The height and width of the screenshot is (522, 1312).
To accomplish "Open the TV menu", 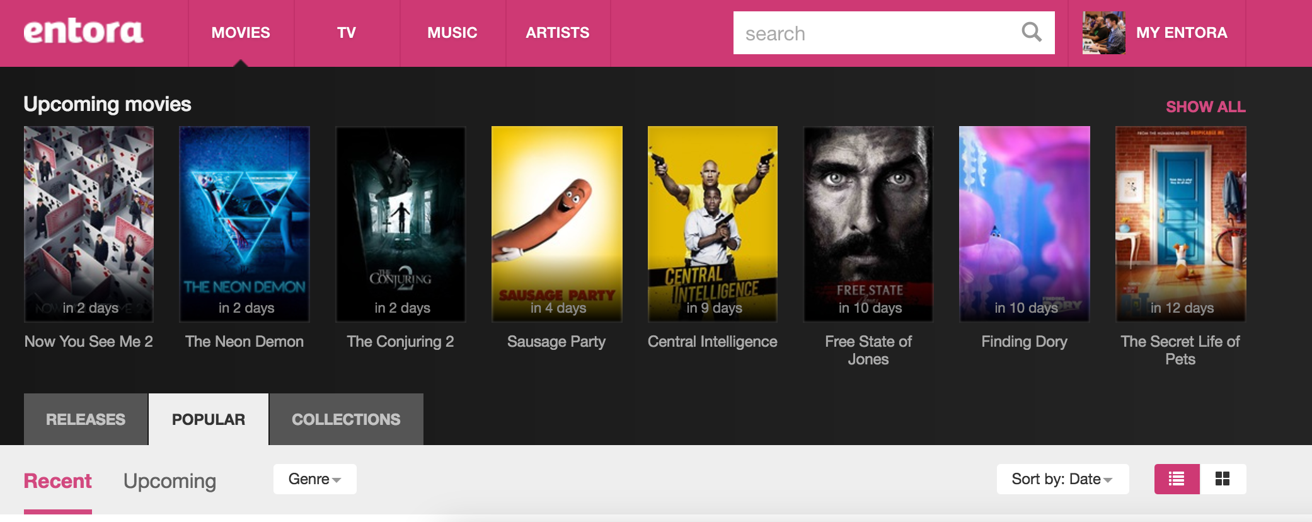I will 347,33.
